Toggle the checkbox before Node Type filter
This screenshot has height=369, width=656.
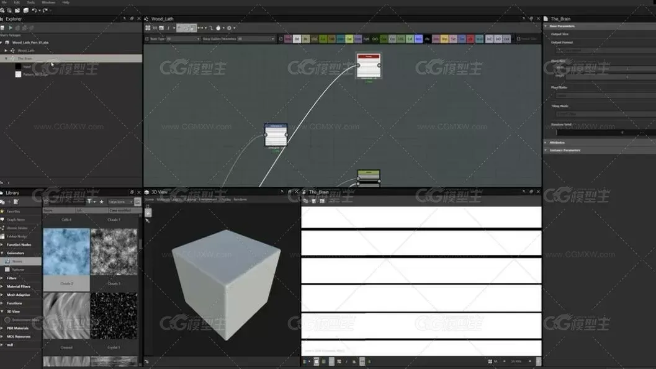[x=147, y=39]
